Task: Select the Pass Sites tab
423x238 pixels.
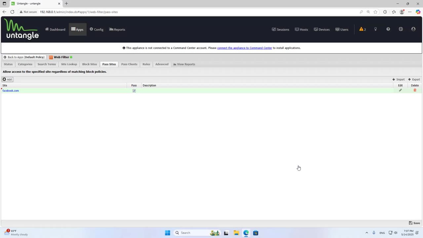Action: tap(109, 64)
